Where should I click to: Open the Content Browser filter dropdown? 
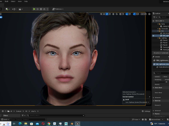click(x=24, y=115)
